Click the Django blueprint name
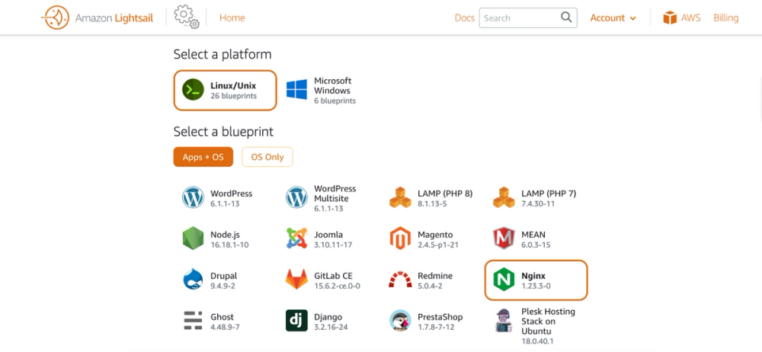This screenshot has height=352, width=762. point(328,317)
